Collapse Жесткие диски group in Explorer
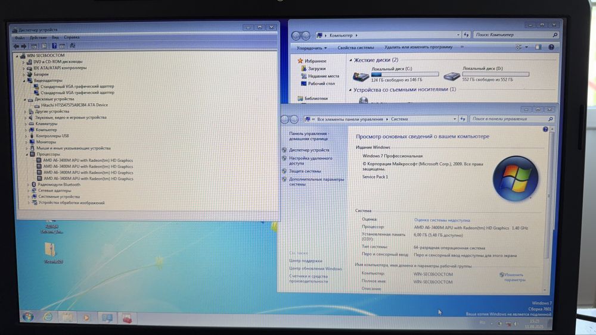The width and height of the screenshot is (596, 335). pyautogui.click(x=350, y=60)
